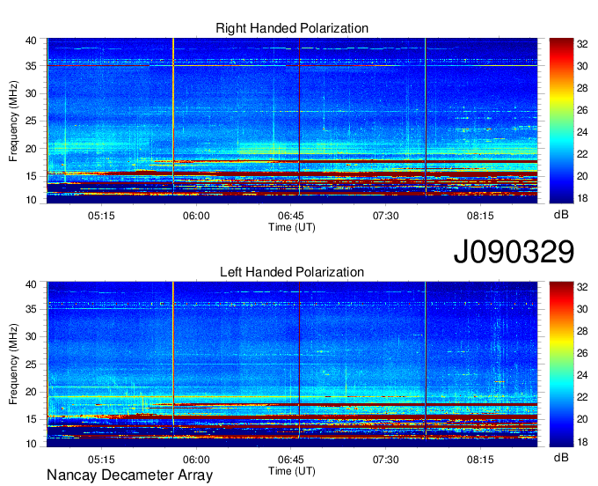This screenshot has width=598, height=486.
Task: Click the Right Handed plot colorbar
Action: pos(561,121)
